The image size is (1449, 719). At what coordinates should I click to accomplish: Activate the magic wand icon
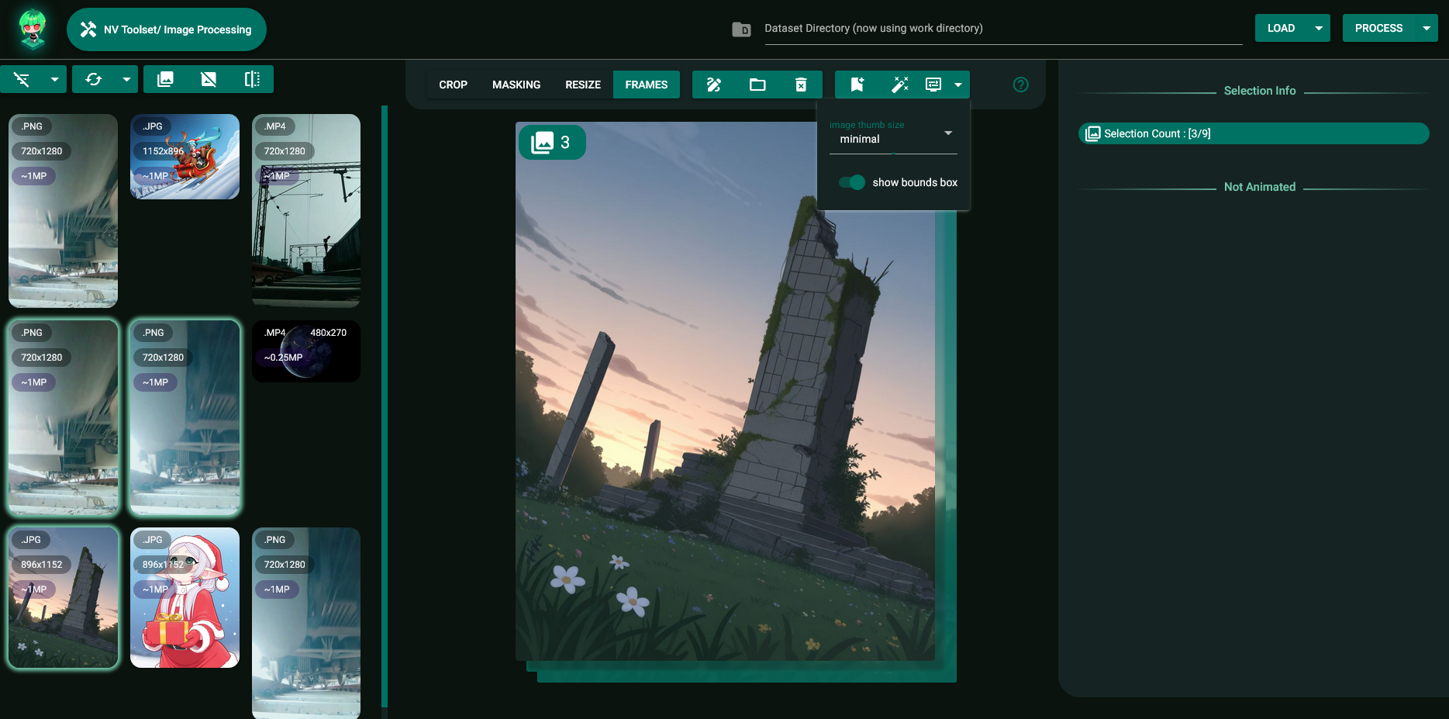point(900,85)
